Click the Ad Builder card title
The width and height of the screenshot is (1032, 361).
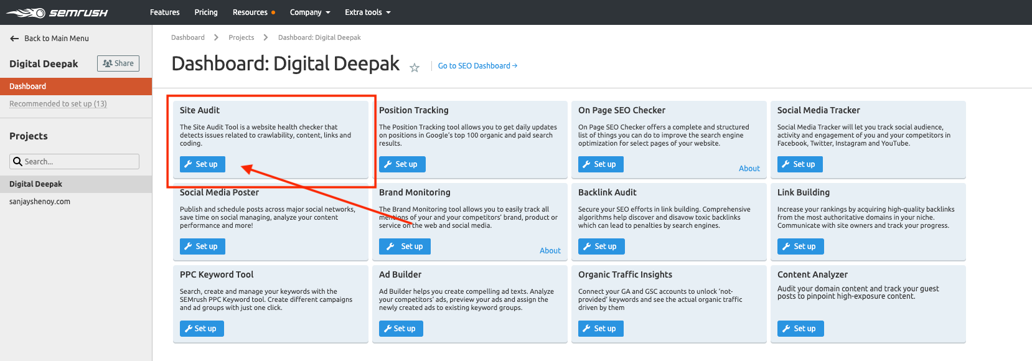click(400, 274)
